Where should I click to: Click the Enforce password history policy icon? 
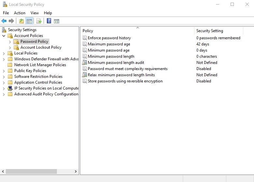pos(85,38)
